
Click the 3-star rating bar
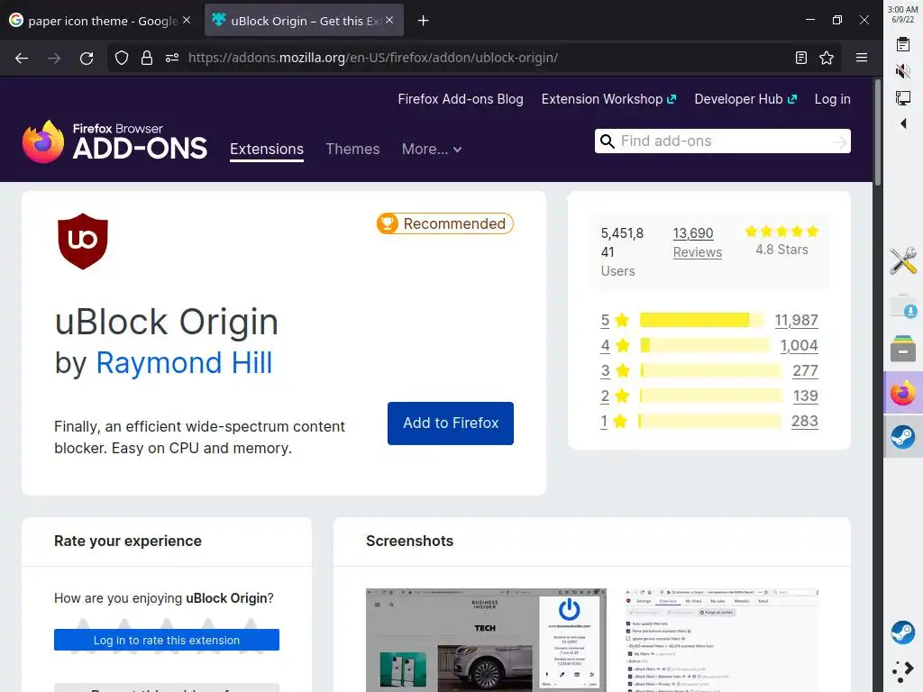(x=710, y=370)
